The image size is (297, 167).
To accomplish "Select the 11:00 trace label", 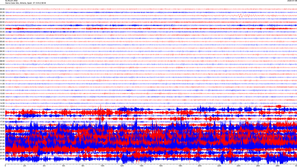I will pyautogui.click(x=2, y=81).
